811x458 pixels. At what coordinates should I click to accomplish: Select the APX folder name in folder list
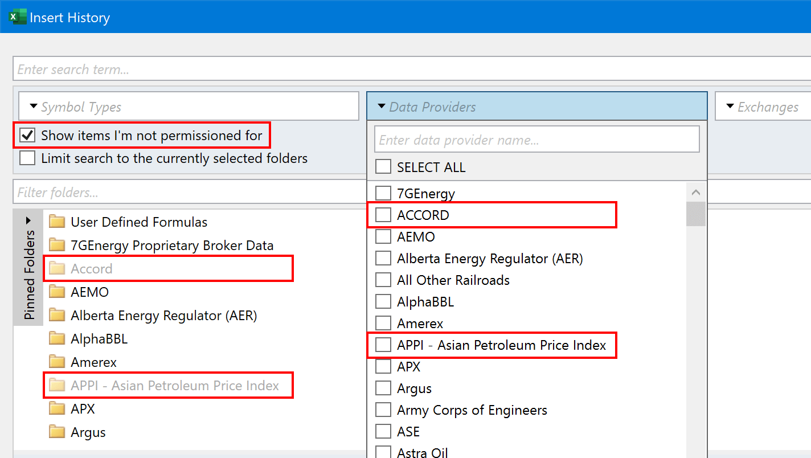83,408
